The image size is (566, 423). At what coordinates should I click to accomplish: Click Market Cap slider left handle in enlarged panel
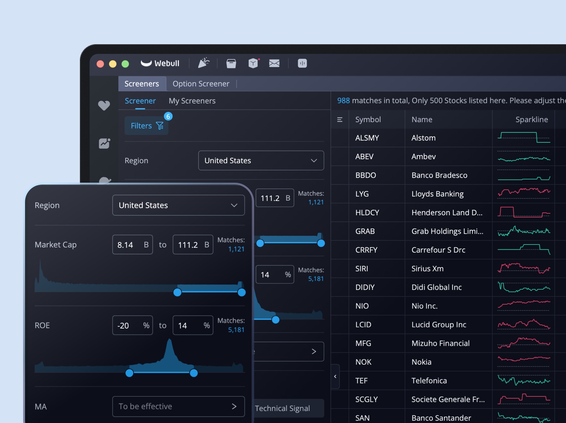coord(177,292)
